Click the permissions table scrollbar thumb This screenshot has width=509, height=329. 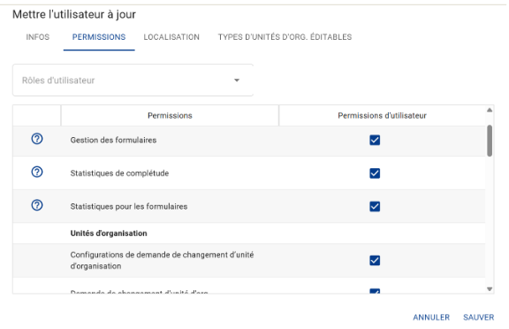tap(490, 141)
